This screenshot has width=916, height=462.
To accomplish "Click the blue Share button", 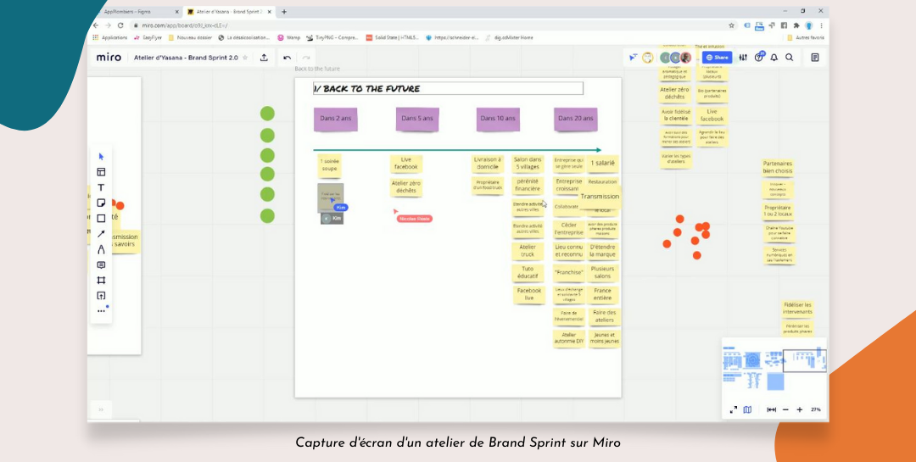I will pos(717,58).
